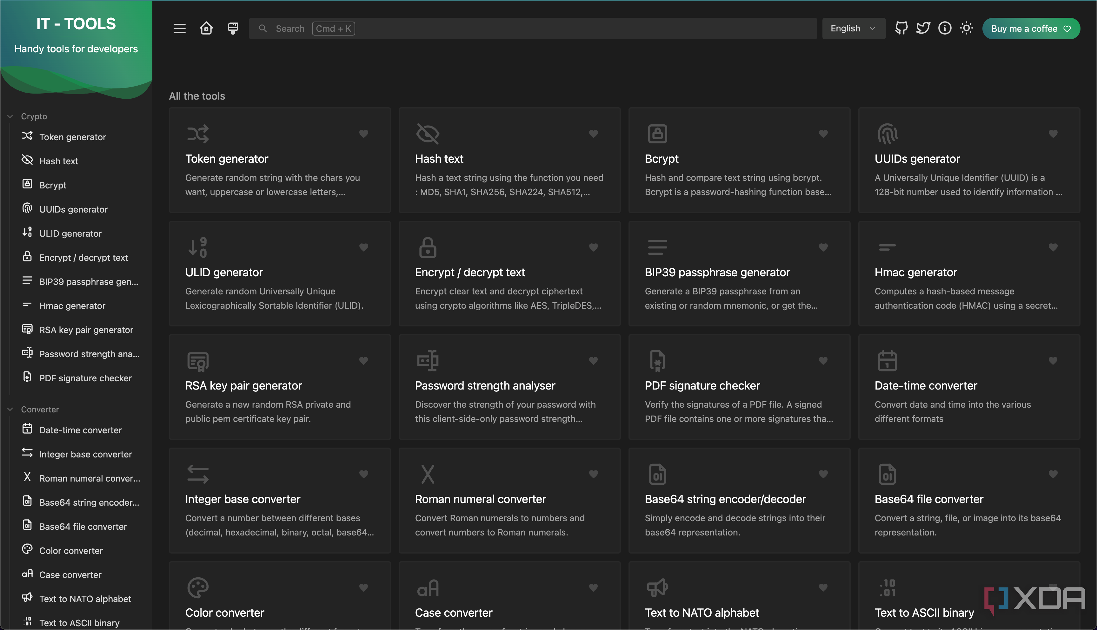
Task: Open the GitHub repository icon
Action: point(901,29)
